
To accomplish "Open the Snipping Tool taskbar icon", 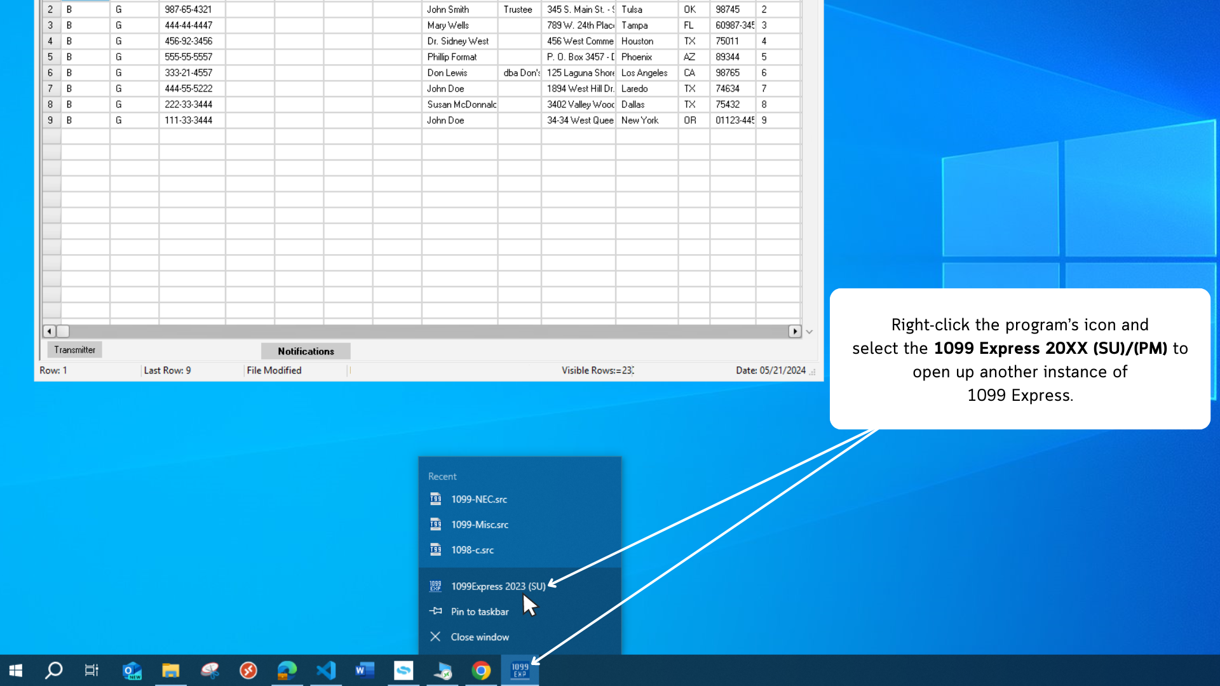I will click(210, 670).
